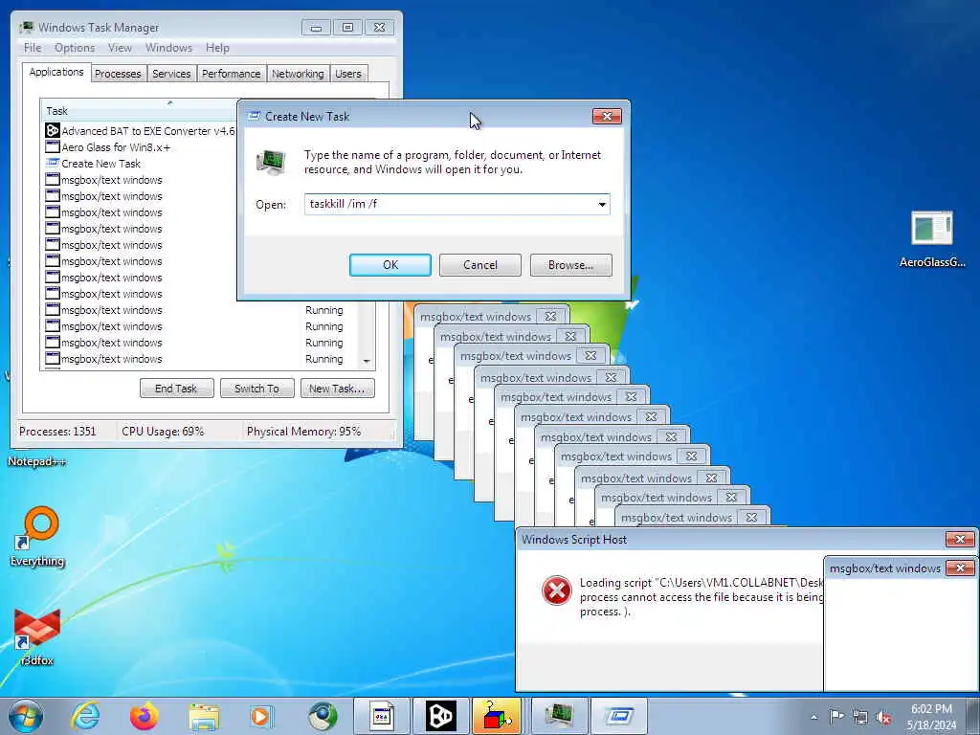Close the Windows Script Host dialog

[960, 539]
